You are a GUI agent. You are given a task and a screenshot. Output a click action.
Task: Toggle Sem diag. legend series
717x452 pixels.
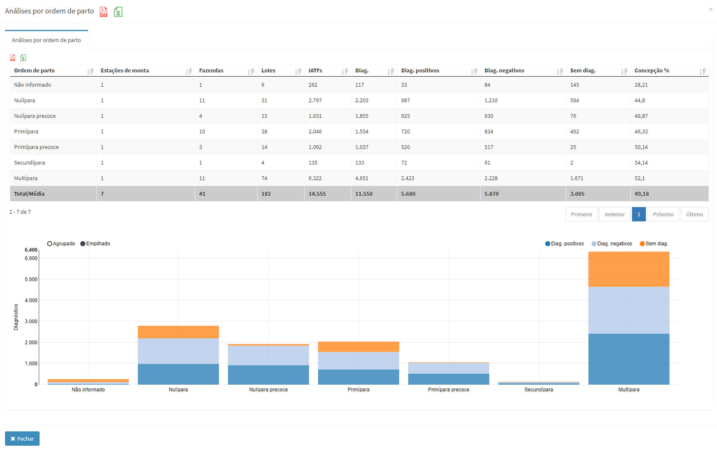[x=654, y=244]
